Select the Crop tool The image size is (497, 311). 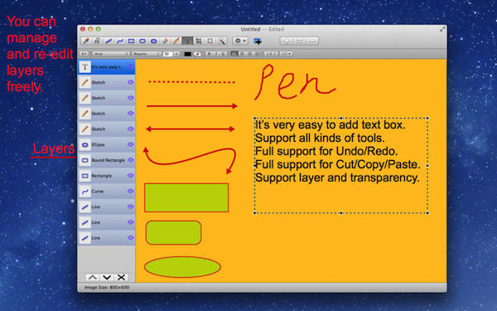[199, 41]
